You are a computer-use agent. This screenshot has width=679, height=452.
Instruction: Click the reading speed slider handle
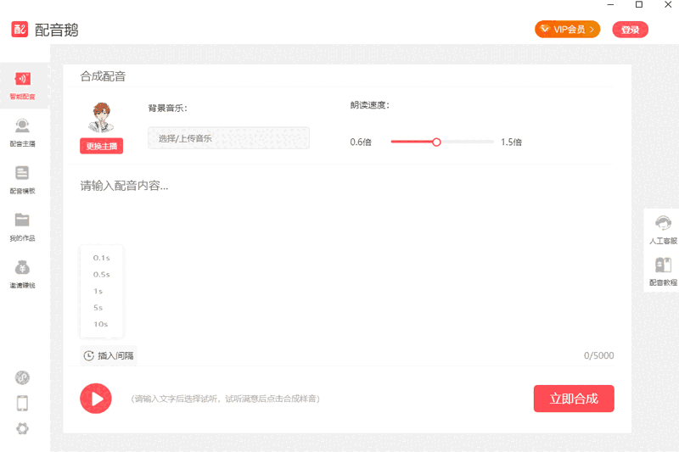(436, 142)
